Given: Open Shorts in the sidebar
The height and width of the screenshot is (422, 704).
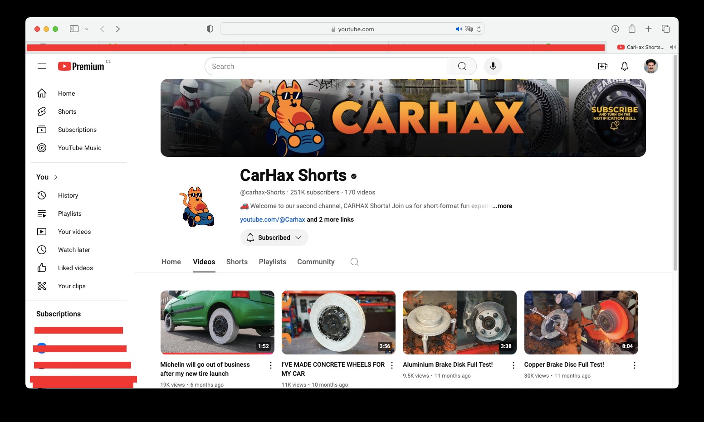Looking at the screenshot, I should [x=79, y=112].
